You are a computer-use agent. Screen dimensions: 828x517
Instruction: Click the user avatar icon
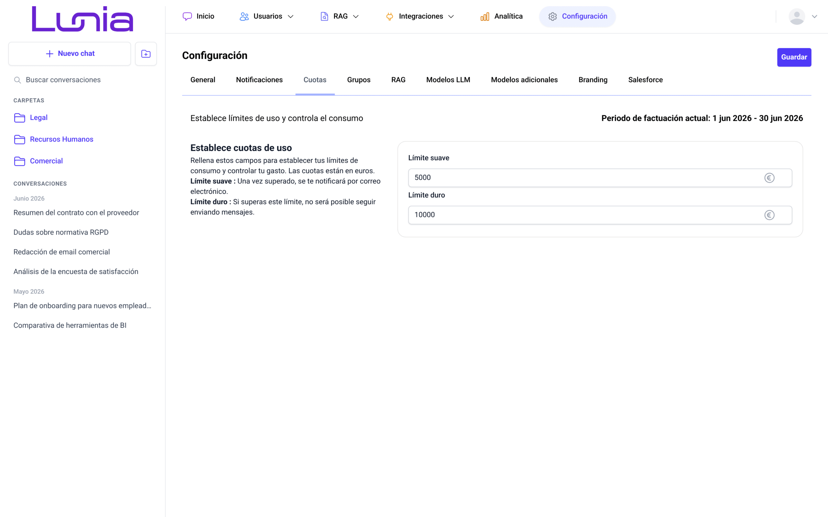point(797,16)
